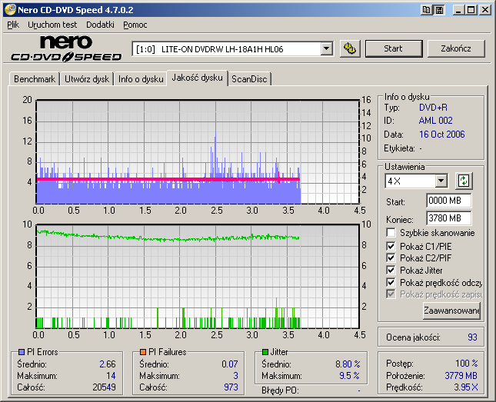Click PI Failures average 0.07

pos(230,364)
